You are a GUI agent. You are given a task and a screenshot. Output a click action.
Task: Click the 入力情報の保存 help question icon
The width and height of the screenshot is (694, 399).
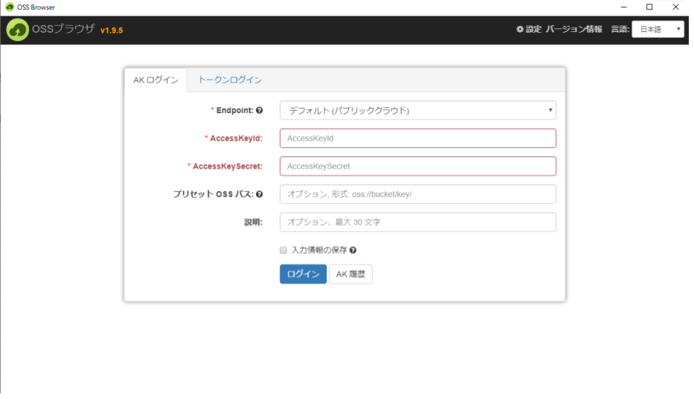[353, 250]
